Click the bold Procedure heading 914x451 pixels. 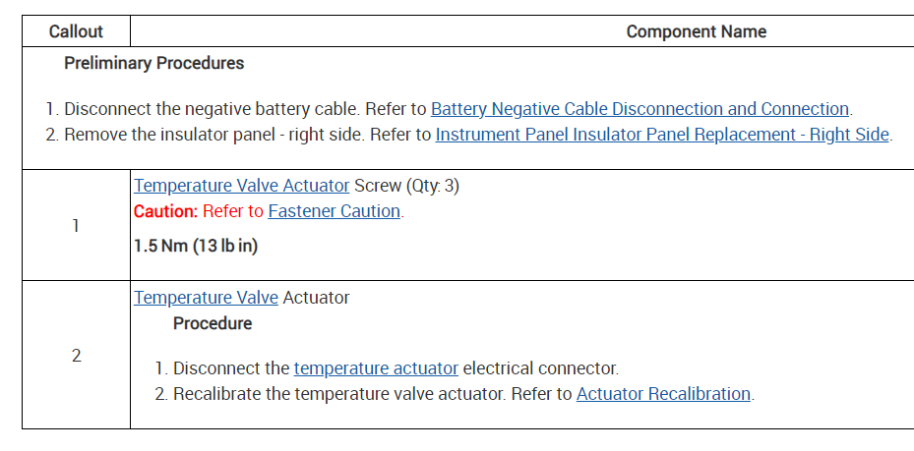pos(213,323)
